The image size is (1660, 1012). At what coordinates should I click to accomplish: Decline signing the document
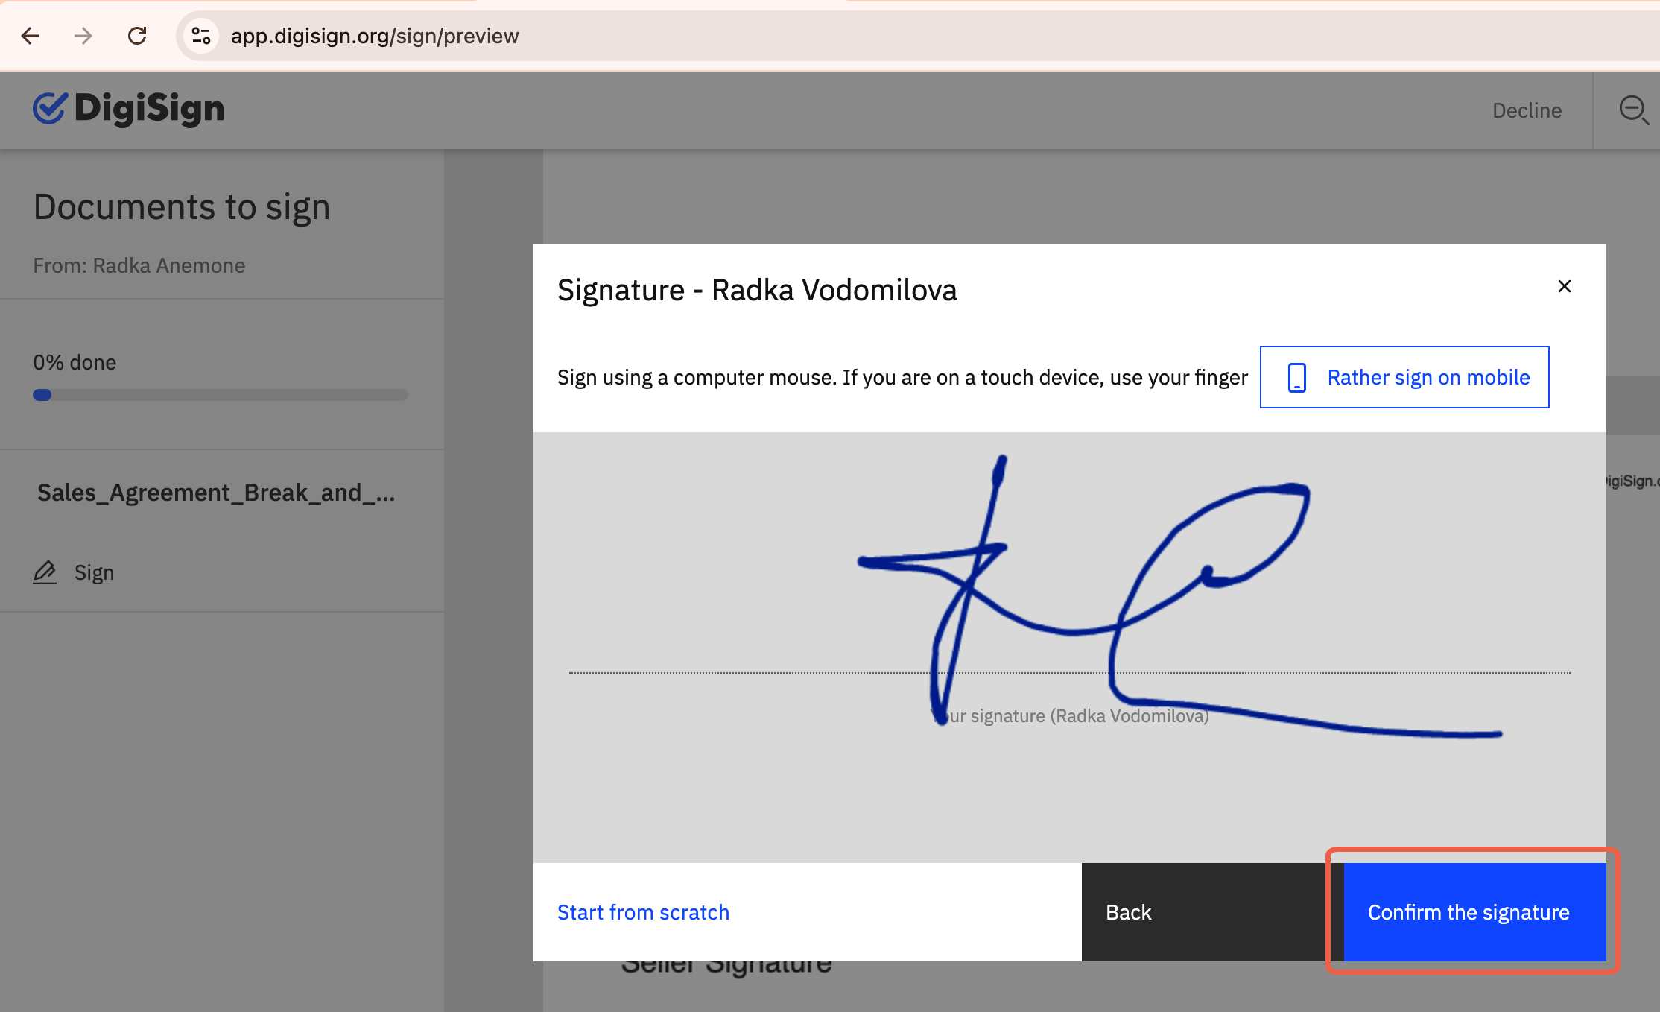[x=1527, y=110]
